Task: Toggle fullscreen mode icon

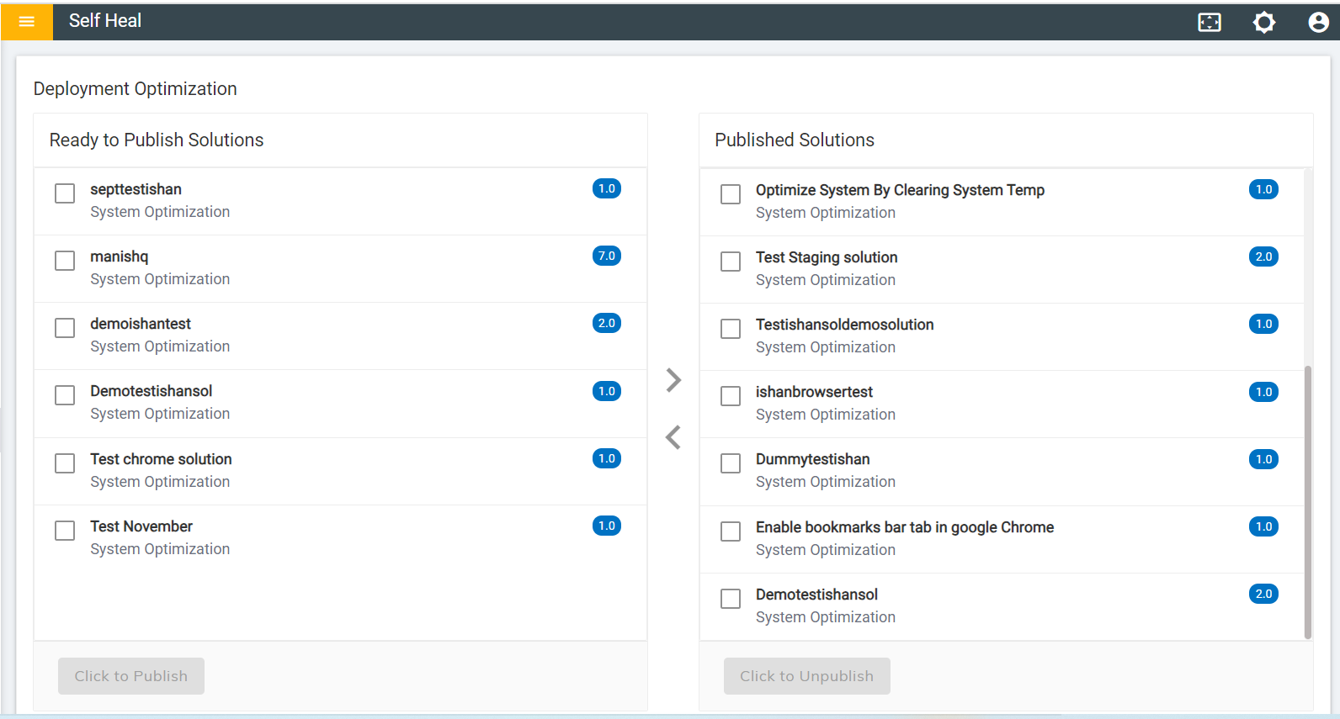Action: pyautogui.click(x=1210, y=23)
